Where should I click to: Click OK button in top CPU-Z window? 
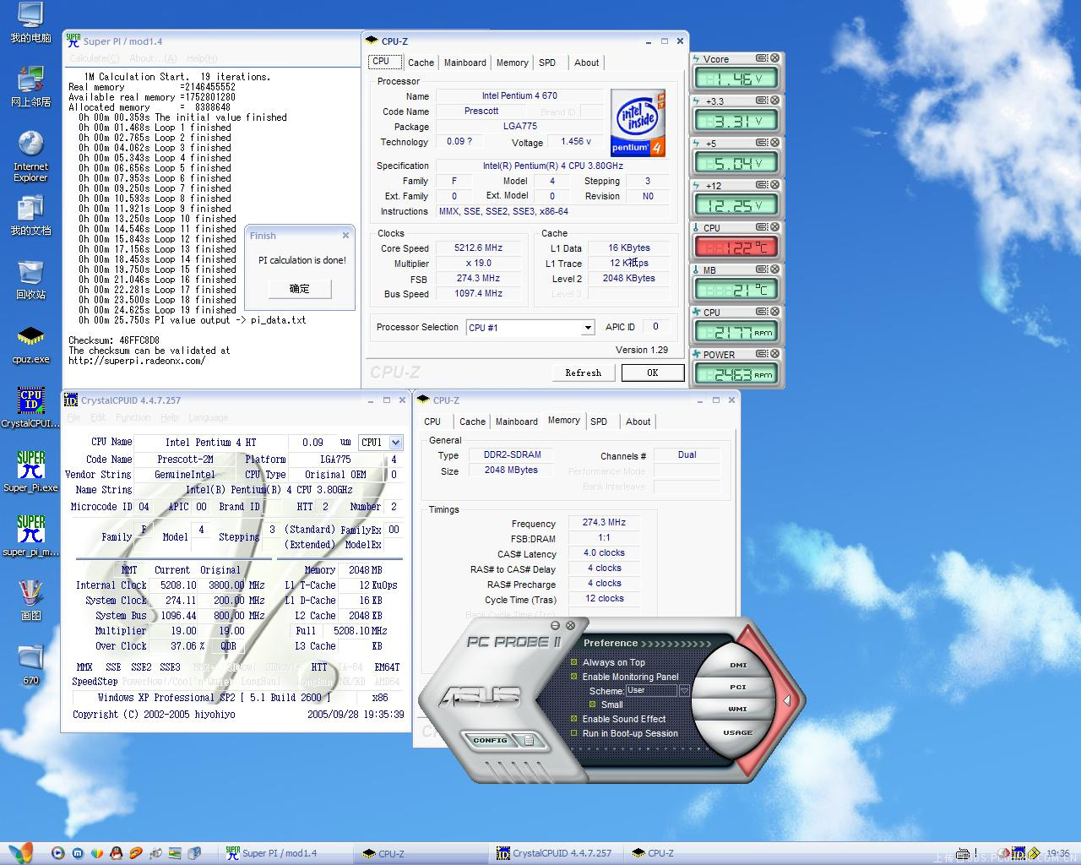[x=653, y=373]
